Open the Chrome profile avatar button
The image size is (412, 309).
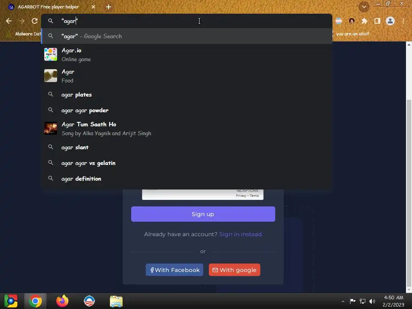(390, 21)
